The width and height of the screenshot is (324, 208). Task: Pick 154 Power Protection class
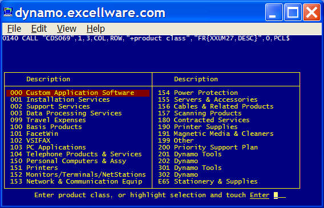[x=198, y=93]
